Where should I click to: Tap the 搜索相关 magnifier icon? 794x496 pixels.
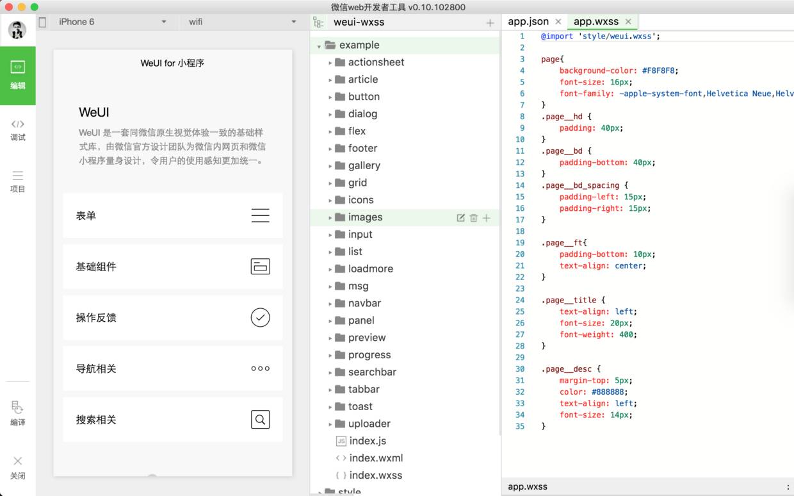point(260,420)
